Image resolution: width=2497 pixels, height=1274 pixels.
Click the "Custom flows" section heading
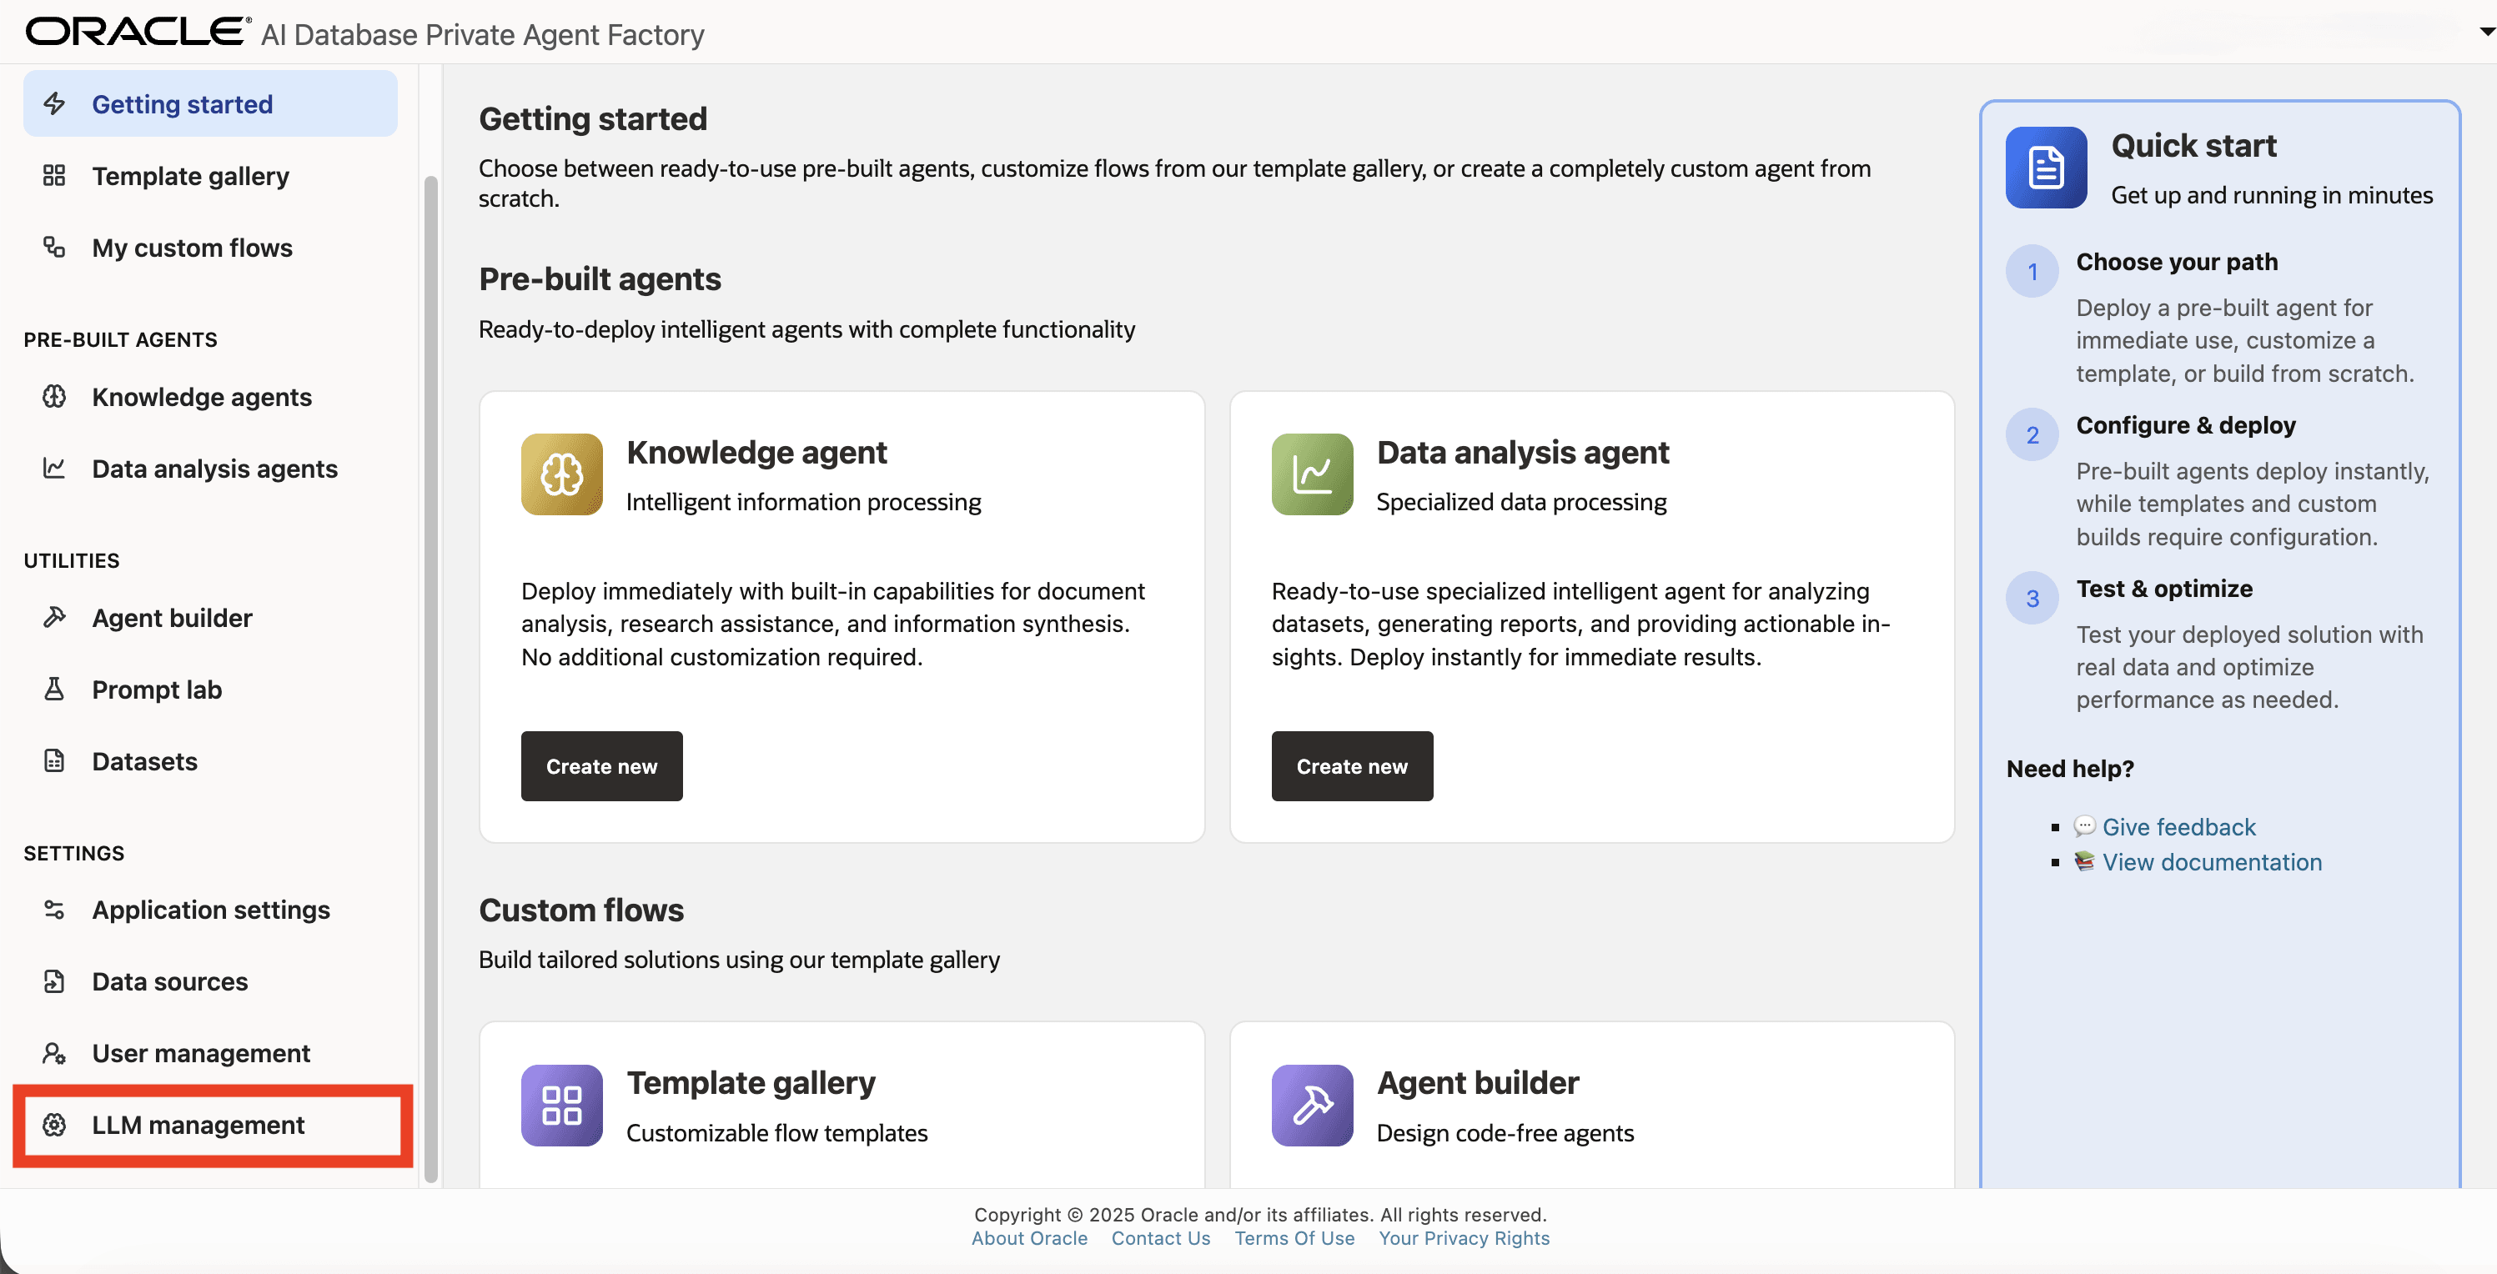click(581, 910)
